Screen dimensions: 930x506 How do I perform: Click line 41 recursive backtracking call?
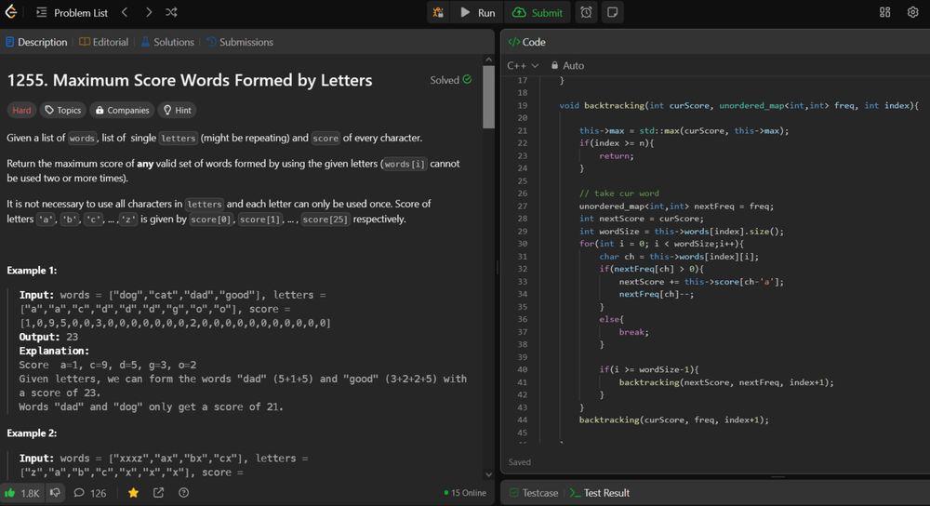pyautogui.click(x=726, y=382)
